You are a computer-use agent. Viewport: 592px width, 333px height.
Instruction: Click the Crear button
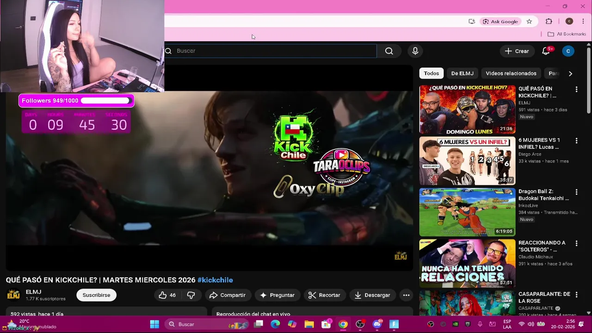pyautogui.click(x=517, y=51)
